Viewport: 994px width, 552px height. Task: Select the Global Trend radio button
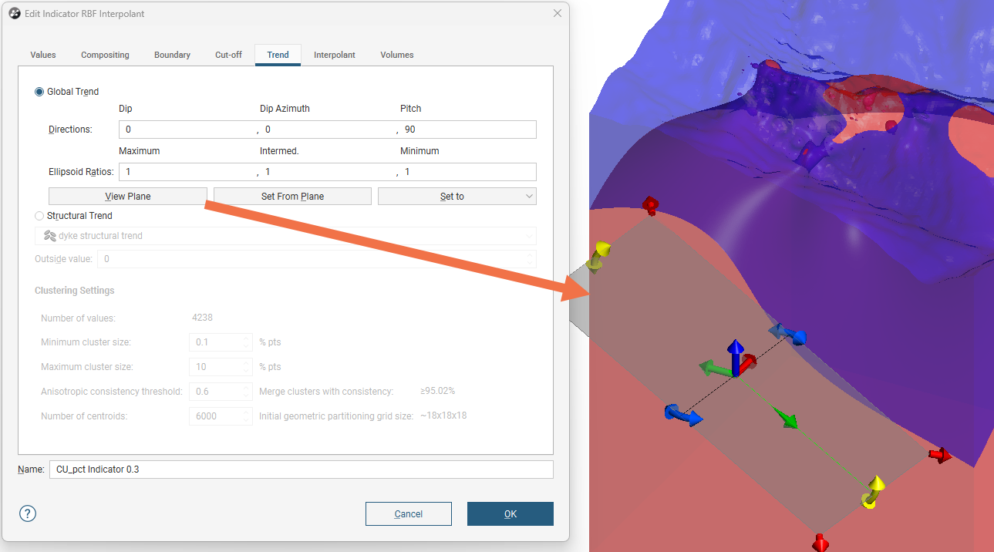pyautogui.click(x=39, y=92)
